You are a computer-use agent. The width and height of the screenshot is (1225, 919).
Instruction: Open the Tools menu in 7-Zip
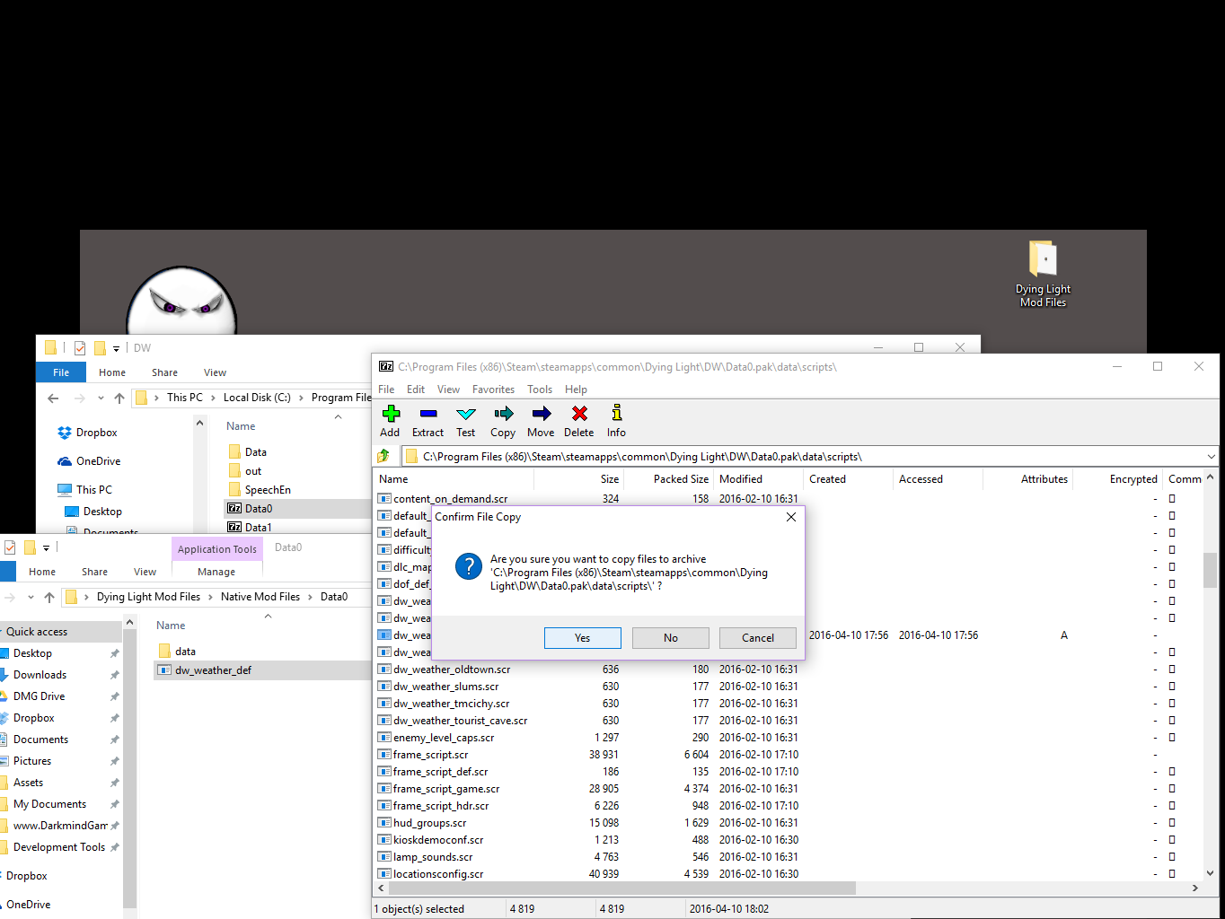point(540,389)
